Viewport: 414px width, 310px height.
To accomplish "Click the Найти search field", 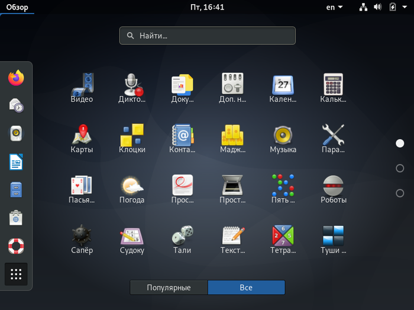I will point(207,35).
